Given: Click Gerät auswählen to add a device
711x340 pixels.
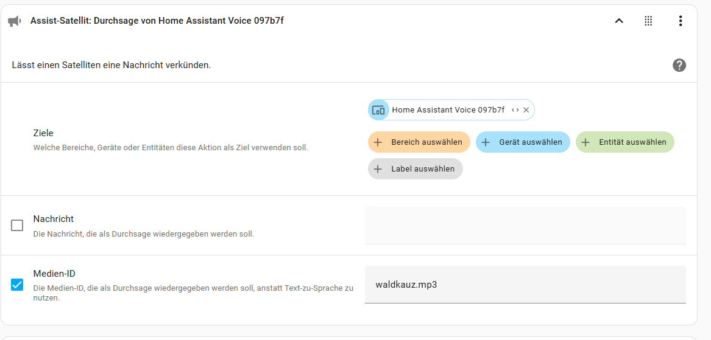Looking at the screenshot, I should pyautogui.click(x=523, y=142).
